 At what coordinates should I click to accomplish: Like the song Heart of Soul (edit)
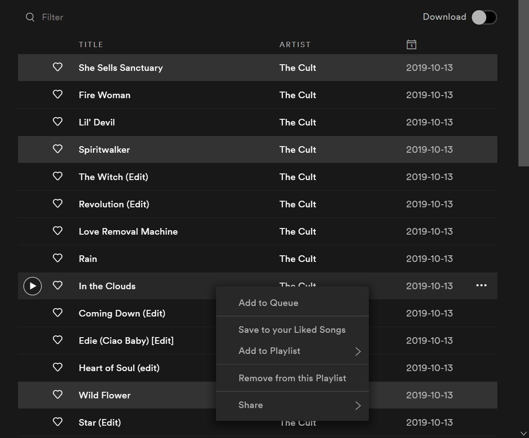coord(58,367)
